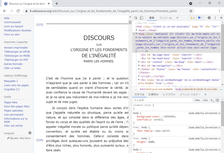This screenshot has height=153, width=224.
Task: Open Modifications récentes
Action: pos(18,30)
